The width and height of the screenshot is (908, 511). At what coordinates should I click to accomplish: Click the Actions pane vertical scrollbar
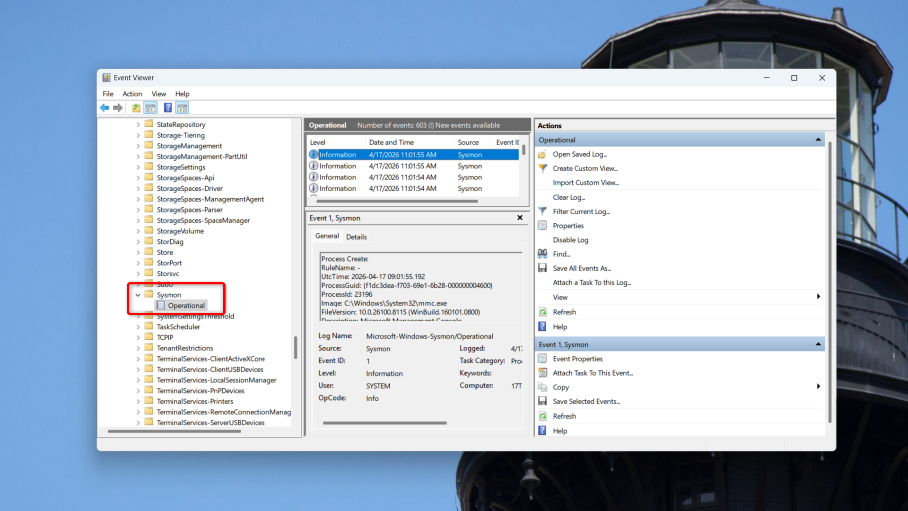pos(830,282)
